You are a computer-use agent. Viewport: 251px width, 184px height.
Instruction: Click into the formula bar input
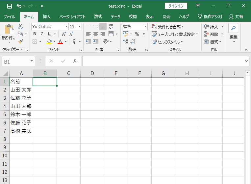[x=163, y=61]
